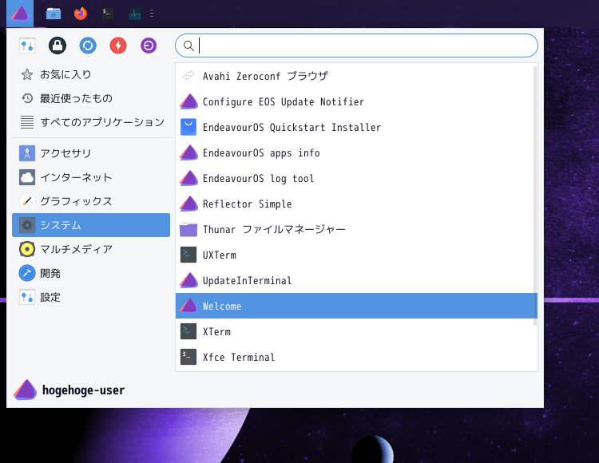Launch file manager from the top panel
The image size is (599, 463).
coord(54,14)
